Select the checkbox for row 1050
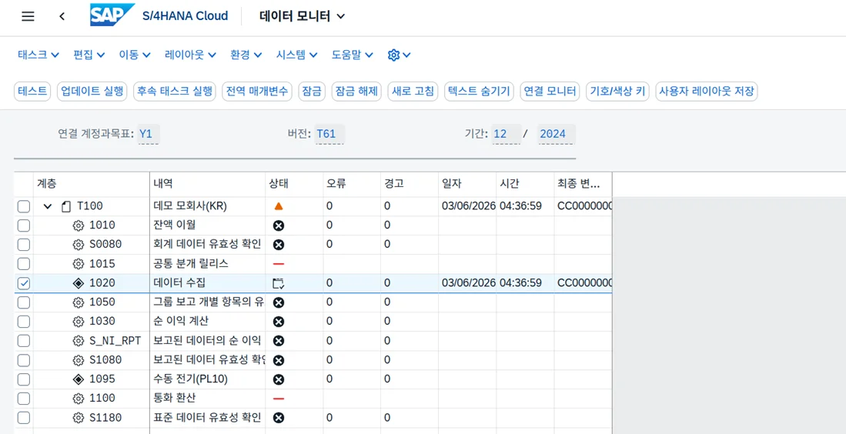The height and width of the screenshot is (434, 846). tap(24, 302)
